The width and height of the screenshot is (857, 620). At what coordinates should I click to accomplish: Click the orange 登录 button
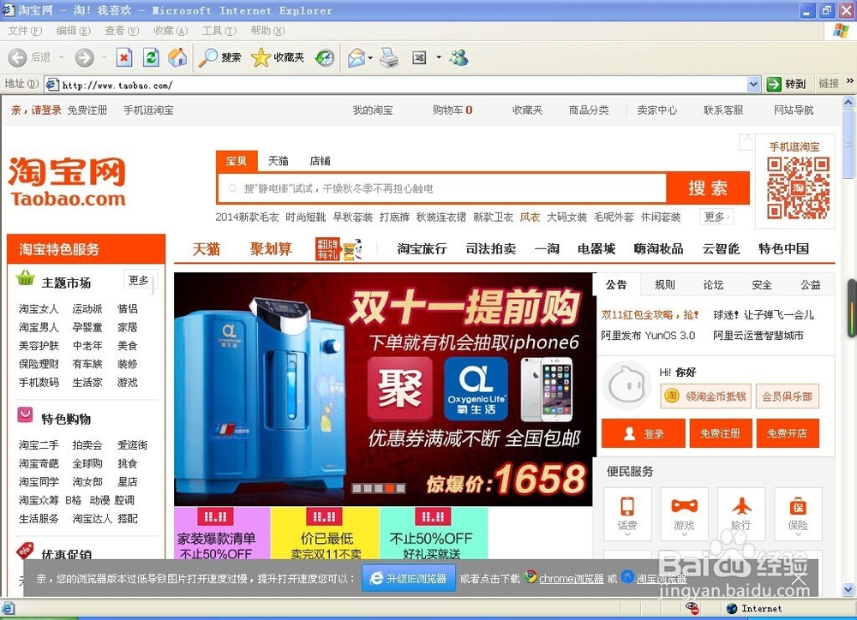pyautogui.click(x=644, y=433)
